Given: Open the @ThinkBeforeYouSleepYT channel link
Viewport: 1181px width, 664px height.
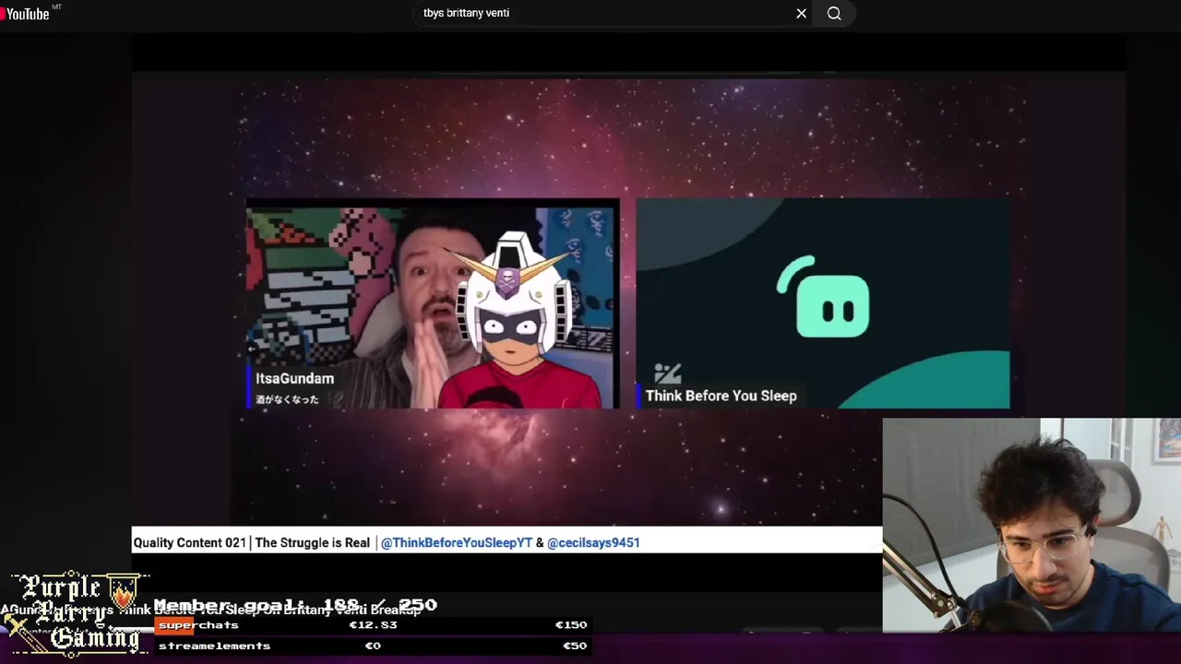Looking at the screenshot, I should coord(457,542).
